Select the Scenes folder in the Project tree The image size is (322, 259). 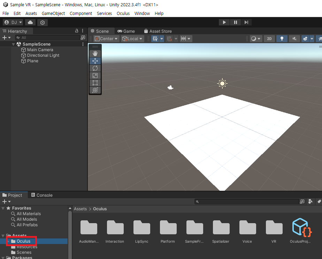coord(21,252)
